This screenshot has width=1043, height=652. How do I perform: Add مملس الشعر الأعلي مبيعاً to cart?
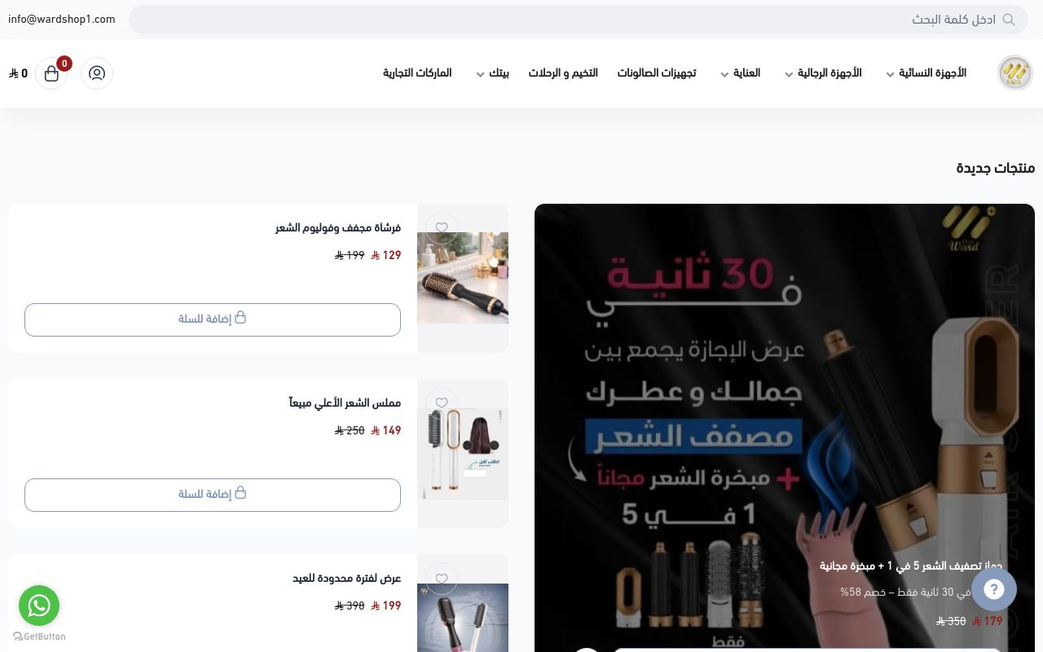click(213, 495)
